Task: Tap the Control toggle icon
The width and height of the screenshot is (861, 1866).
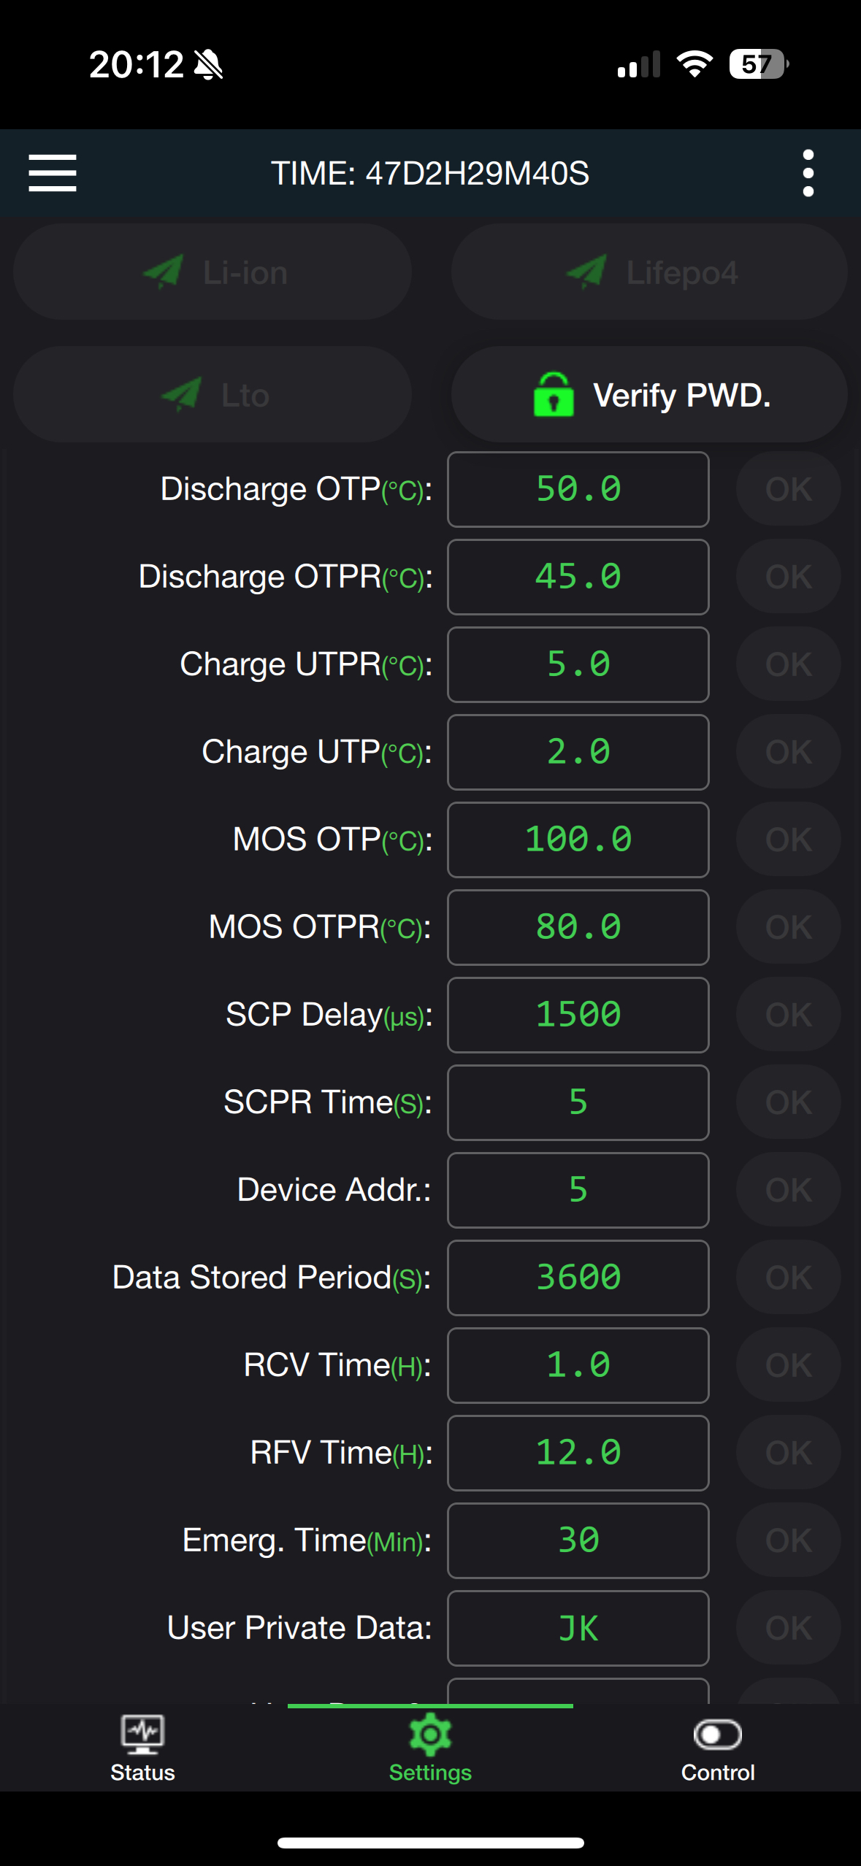Action: 717,1734
